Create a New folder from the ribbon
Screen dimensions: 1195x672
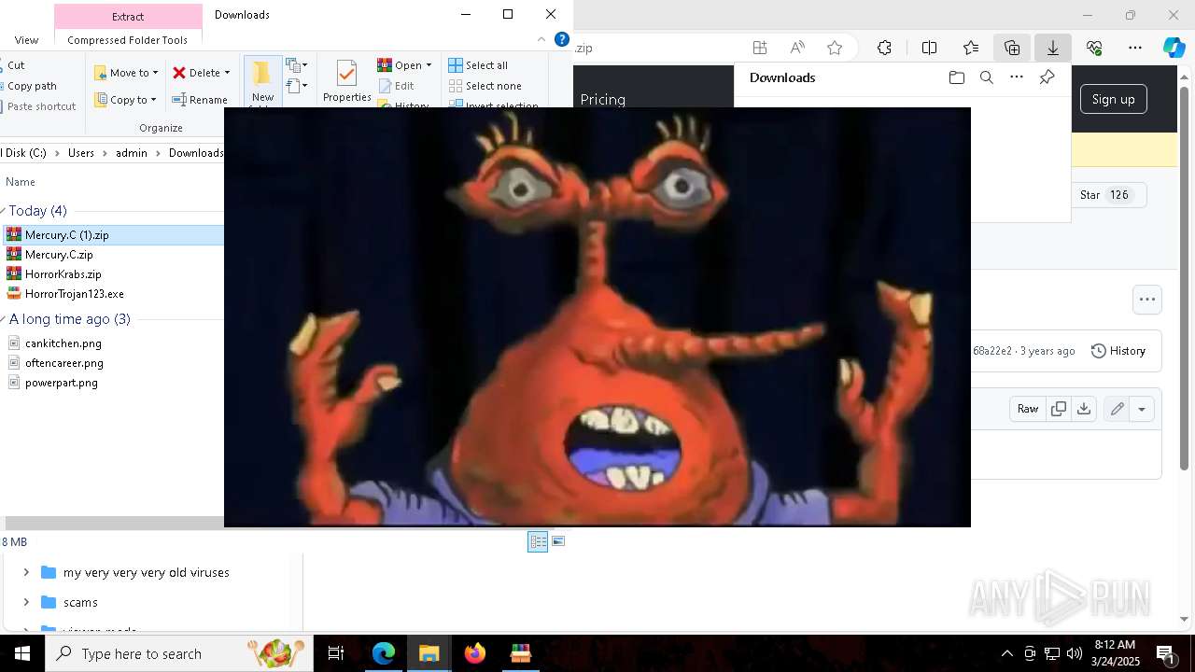click(262, 84)
